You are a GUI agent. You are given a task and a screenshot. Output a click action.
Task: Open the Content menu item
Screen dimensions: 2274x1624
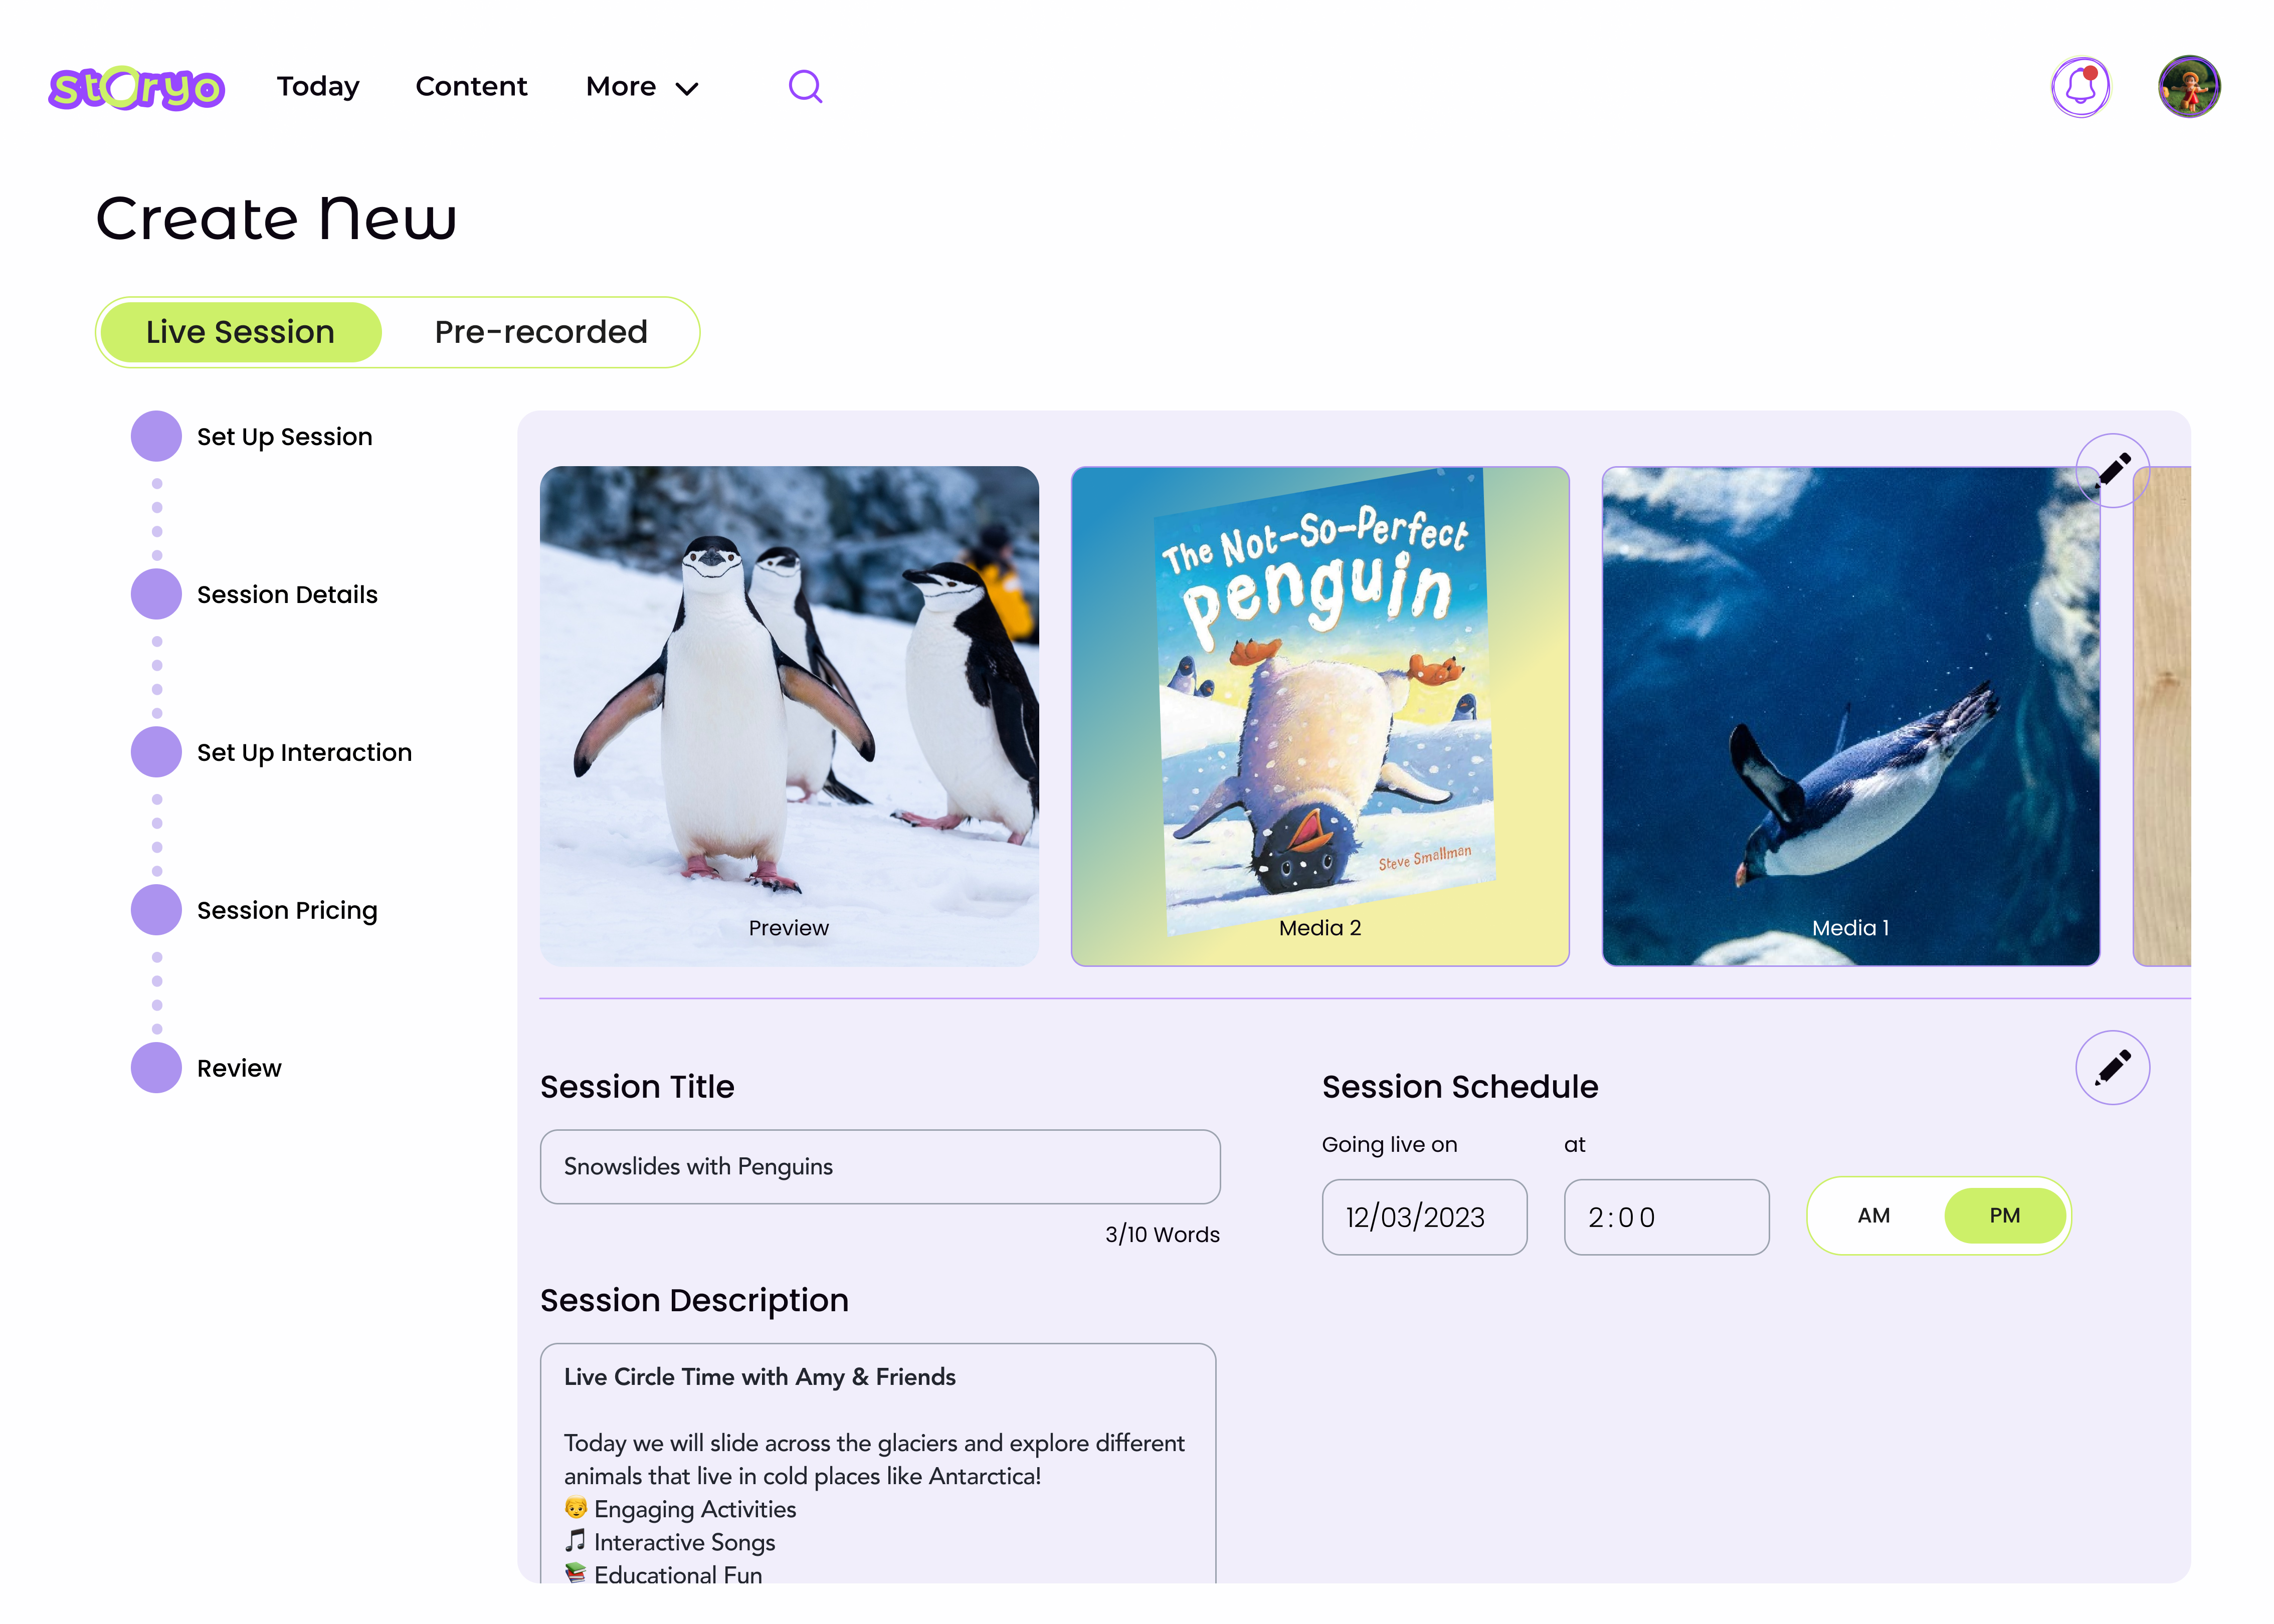tap(471, 87)
